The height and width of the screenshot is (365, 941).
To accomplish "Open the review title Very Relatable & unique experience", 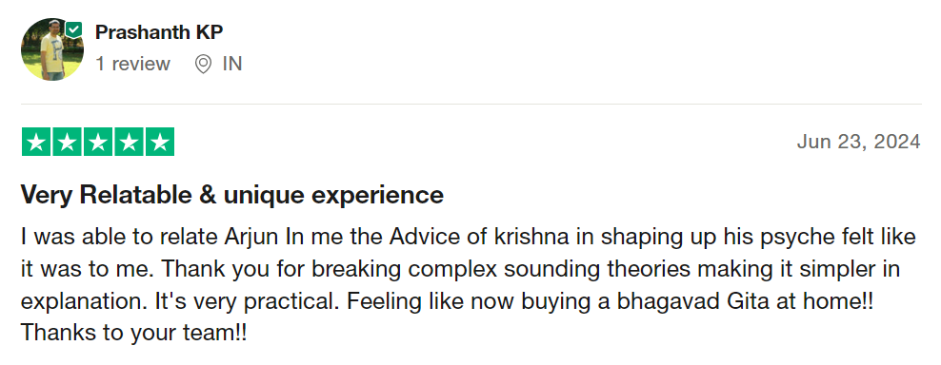I will click(x=232, y=195).
